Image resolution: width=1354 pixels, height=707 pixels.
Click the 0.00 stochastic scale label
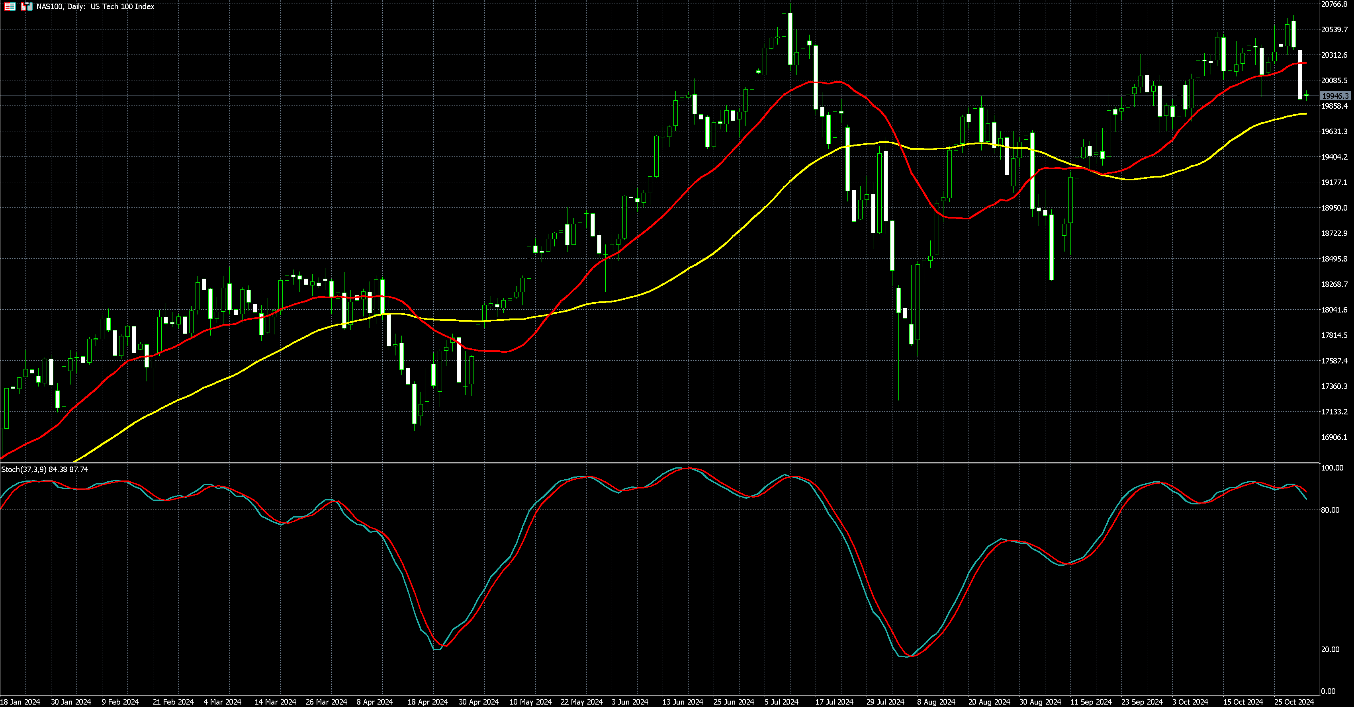coord(1328,691)
